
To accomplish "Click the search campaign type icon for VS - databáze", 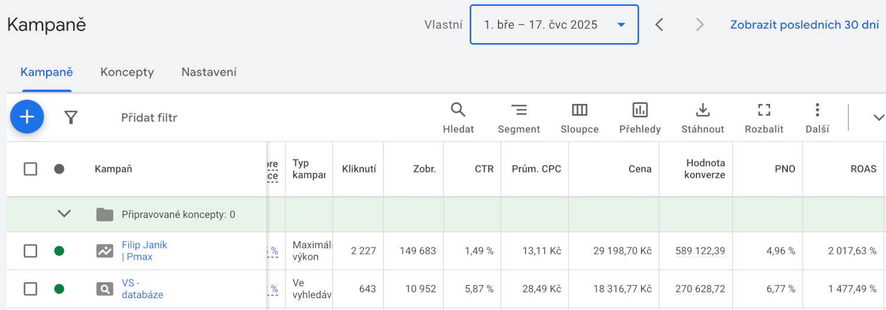I will coord(105,289).
